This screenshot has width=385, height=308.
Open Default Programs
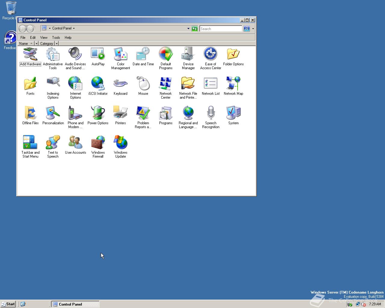166,58
